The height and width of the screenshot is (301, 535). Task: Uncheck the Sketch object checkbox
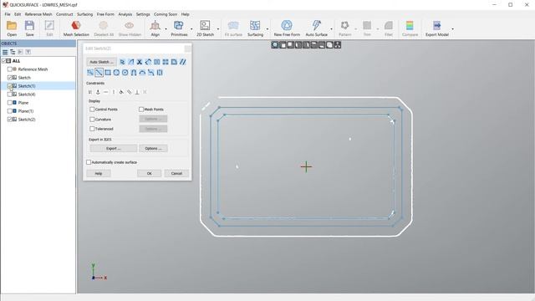(x=10, y=78)
